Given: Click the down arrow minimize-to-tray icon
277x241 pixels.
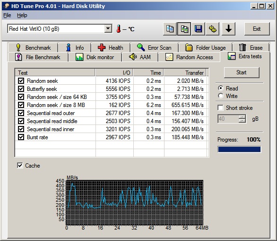Looking at the screenshot, I should pos(228,29).
